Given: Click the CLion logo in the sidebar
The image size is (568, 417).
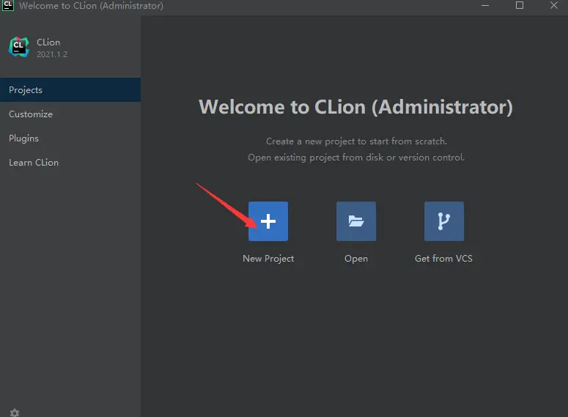Looking at the screenshot, I should 19,47.
